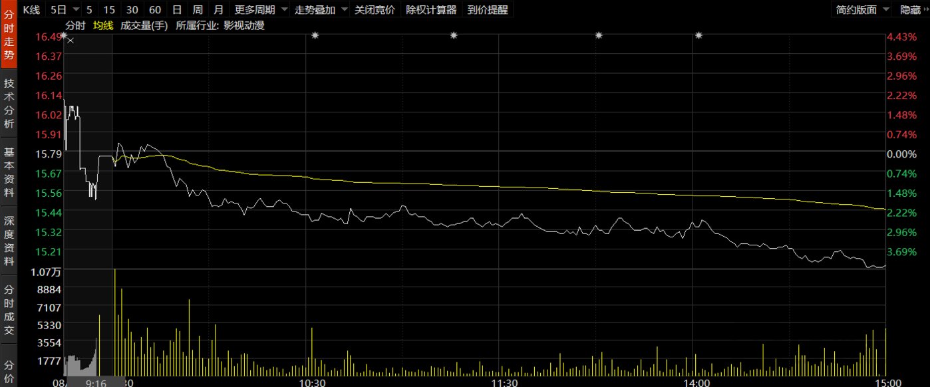Click the 8884 volume label
930x387 pixels.
coord(49,290)
